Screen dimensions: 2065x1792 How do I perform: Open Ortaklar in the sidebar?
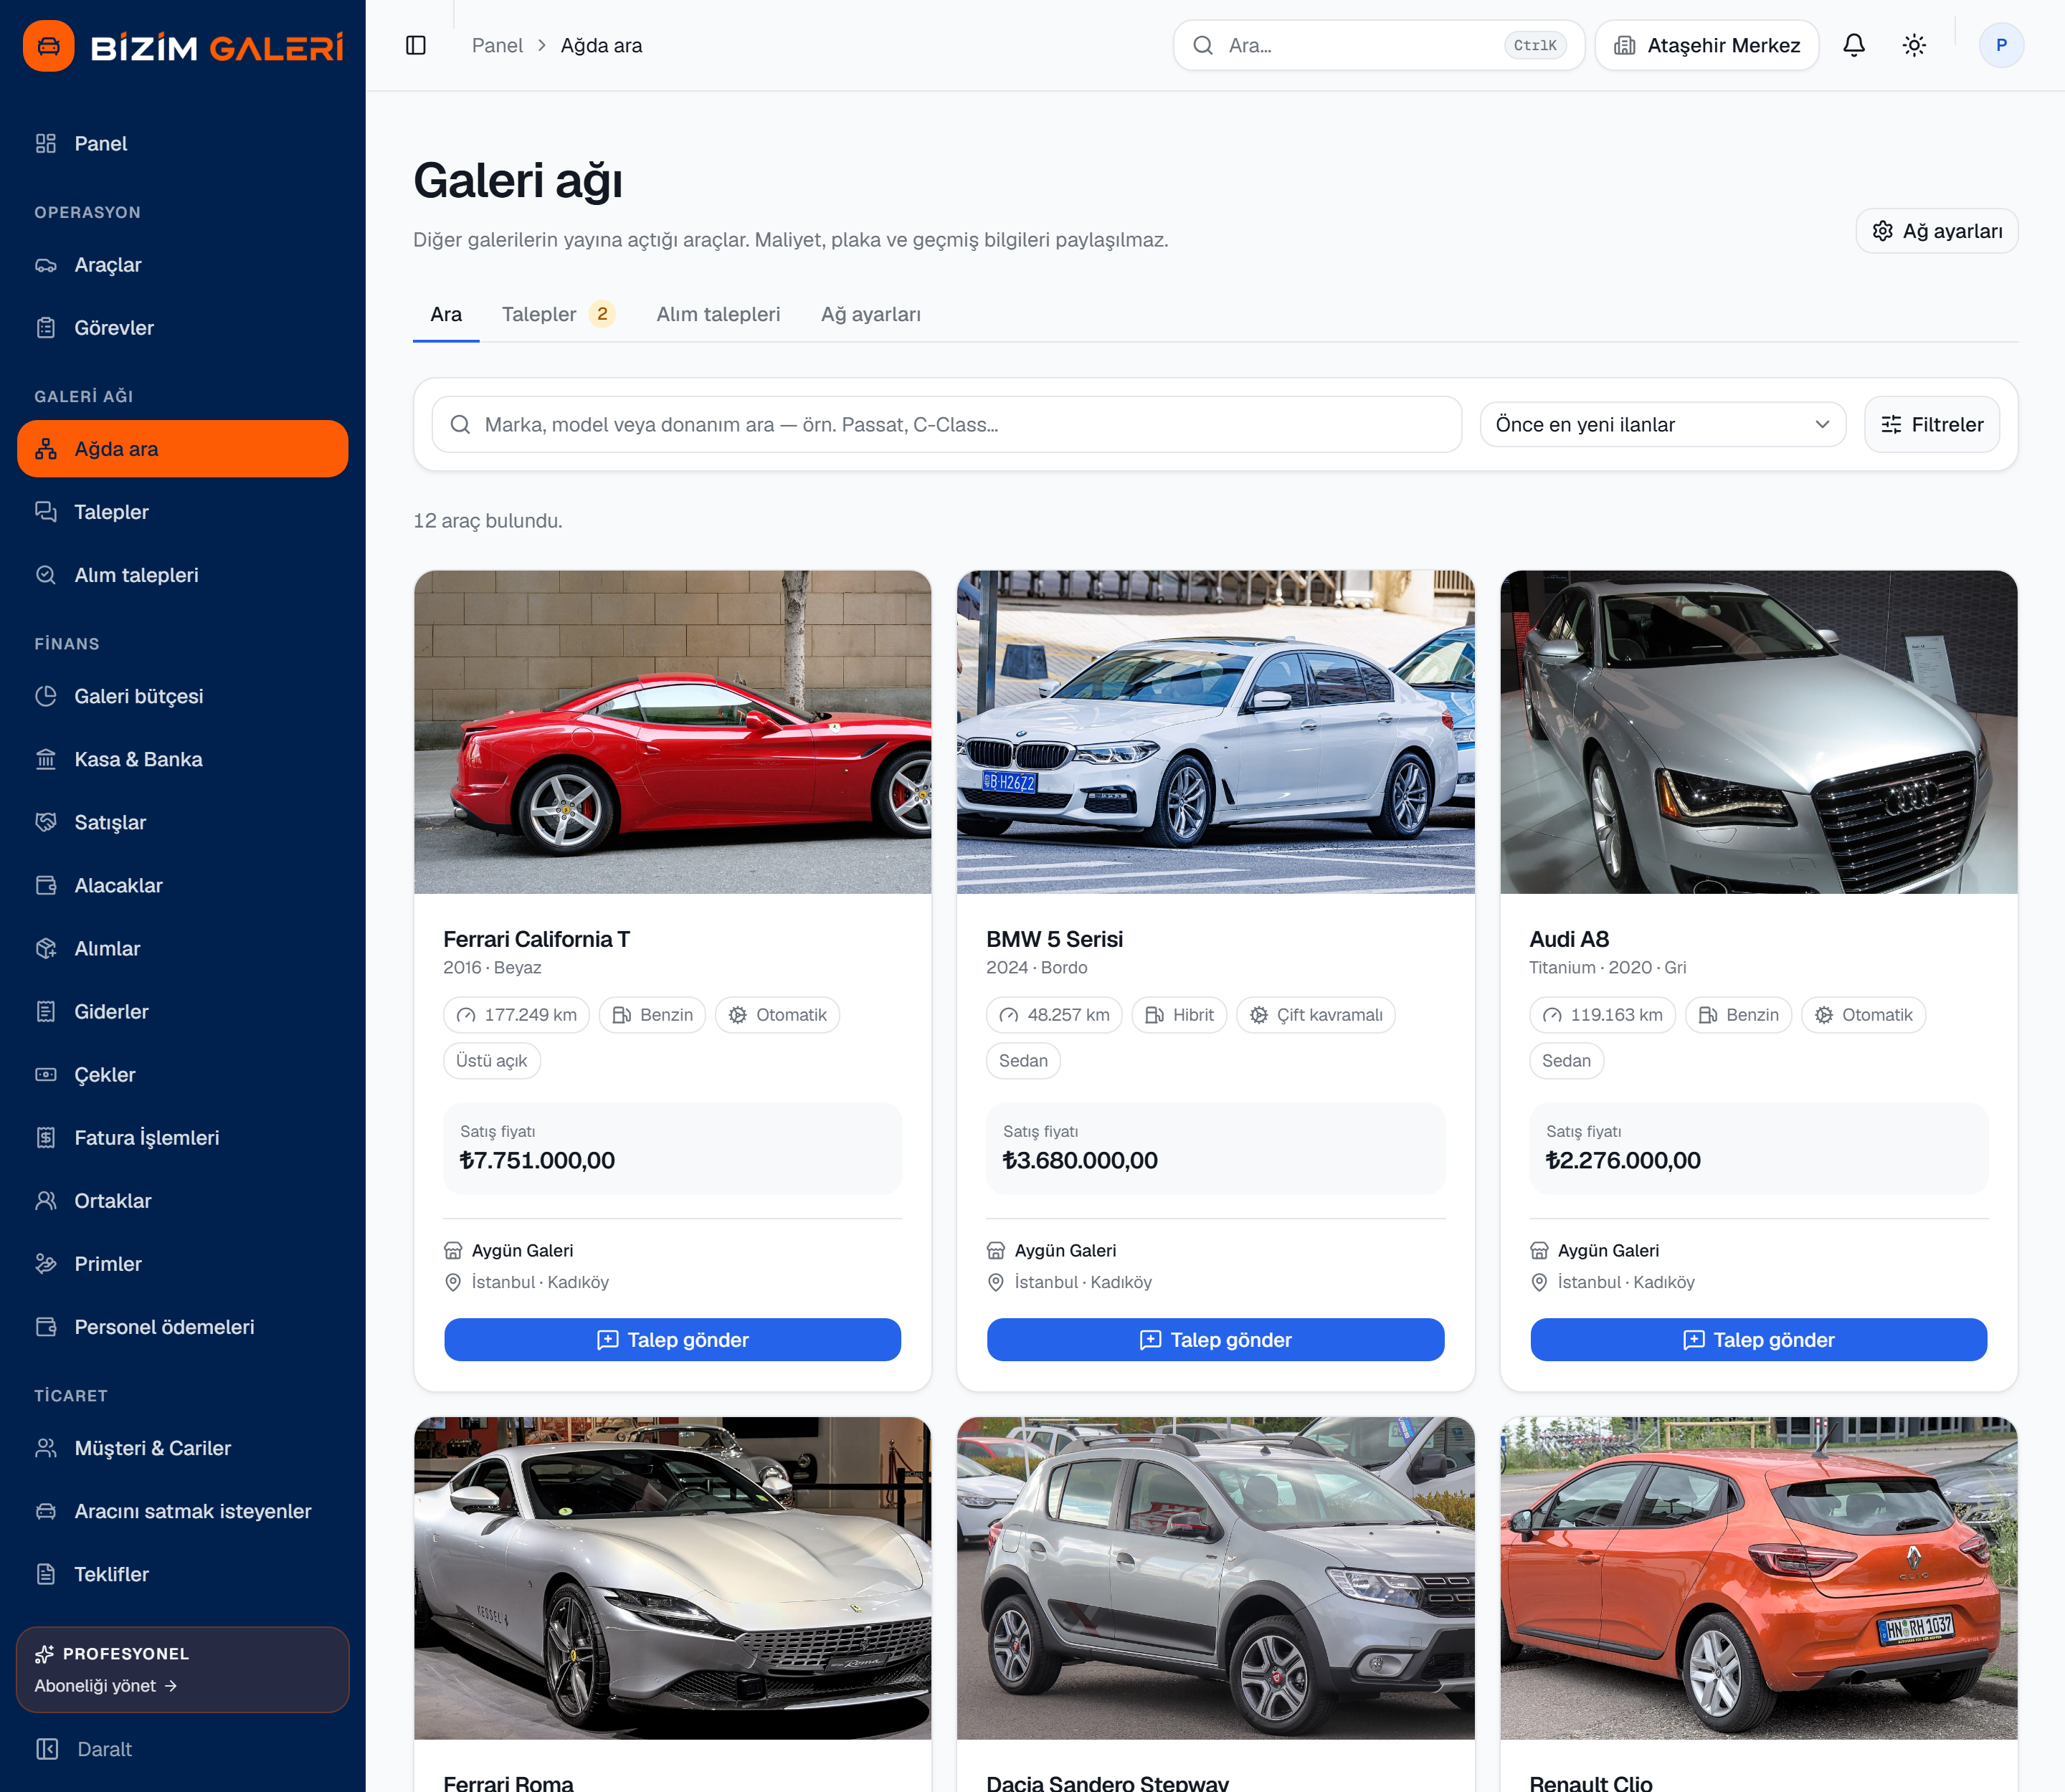point(182,1200)
